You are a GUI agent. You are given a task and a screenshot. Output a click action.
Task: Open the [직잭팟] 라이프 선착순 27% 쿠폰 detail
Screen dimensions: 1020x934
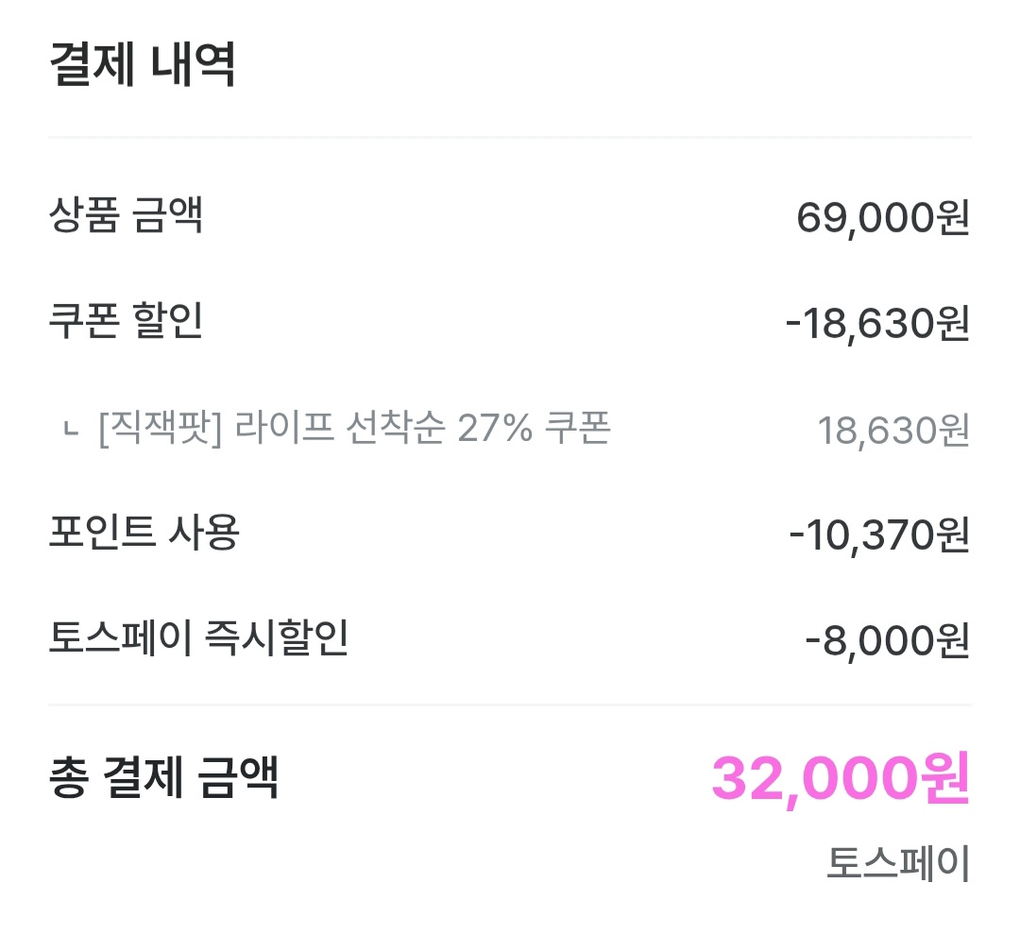pos(354,430)
